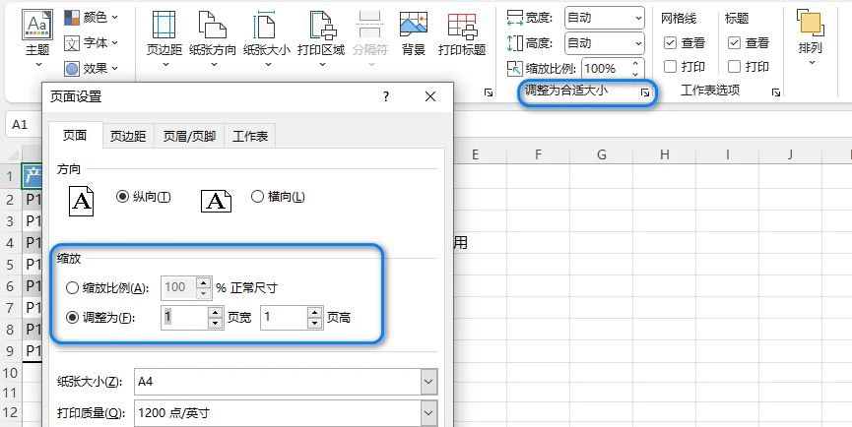Select the 调整为(F) radio button

(x=72, y=318)
